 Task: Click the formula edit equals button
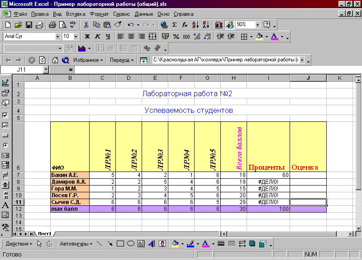click(x=71, y=70)
